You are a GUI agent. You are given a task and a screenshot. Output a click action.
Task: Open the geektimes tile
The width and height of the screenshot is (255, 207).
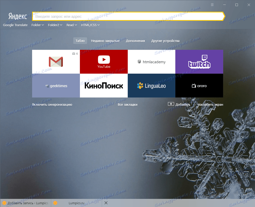56,86
